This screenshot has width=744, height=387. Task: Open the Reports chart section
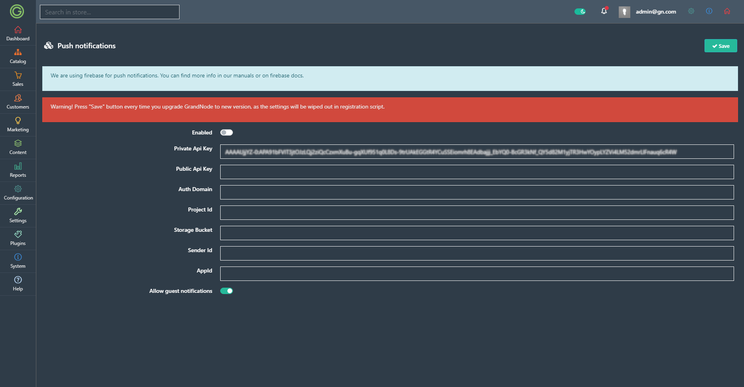(18, 170)
